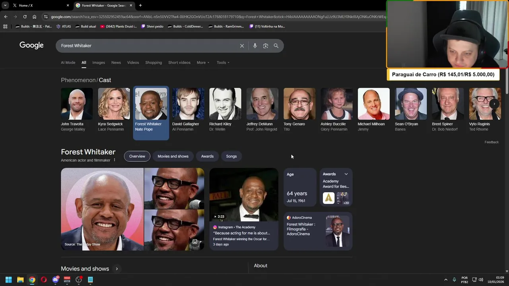Image resolution: width=509 pixels, height=286 pixels.
Task: Open the Windows Start menu
Action: [8, 280]
